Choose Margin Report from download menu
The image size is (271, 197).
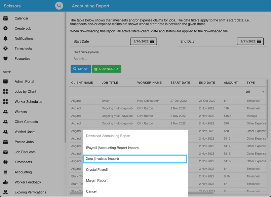point(97,181)
